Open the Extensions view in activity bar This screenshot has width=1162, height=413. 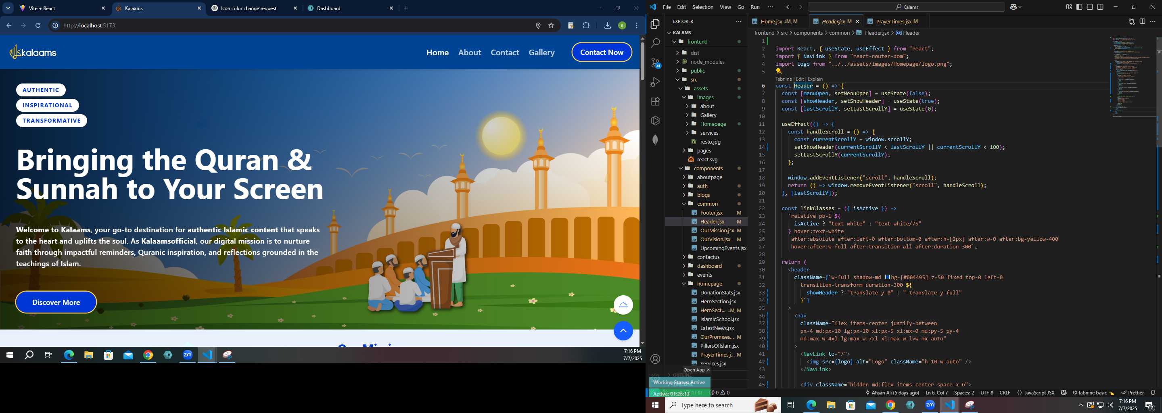pos(655,102)
